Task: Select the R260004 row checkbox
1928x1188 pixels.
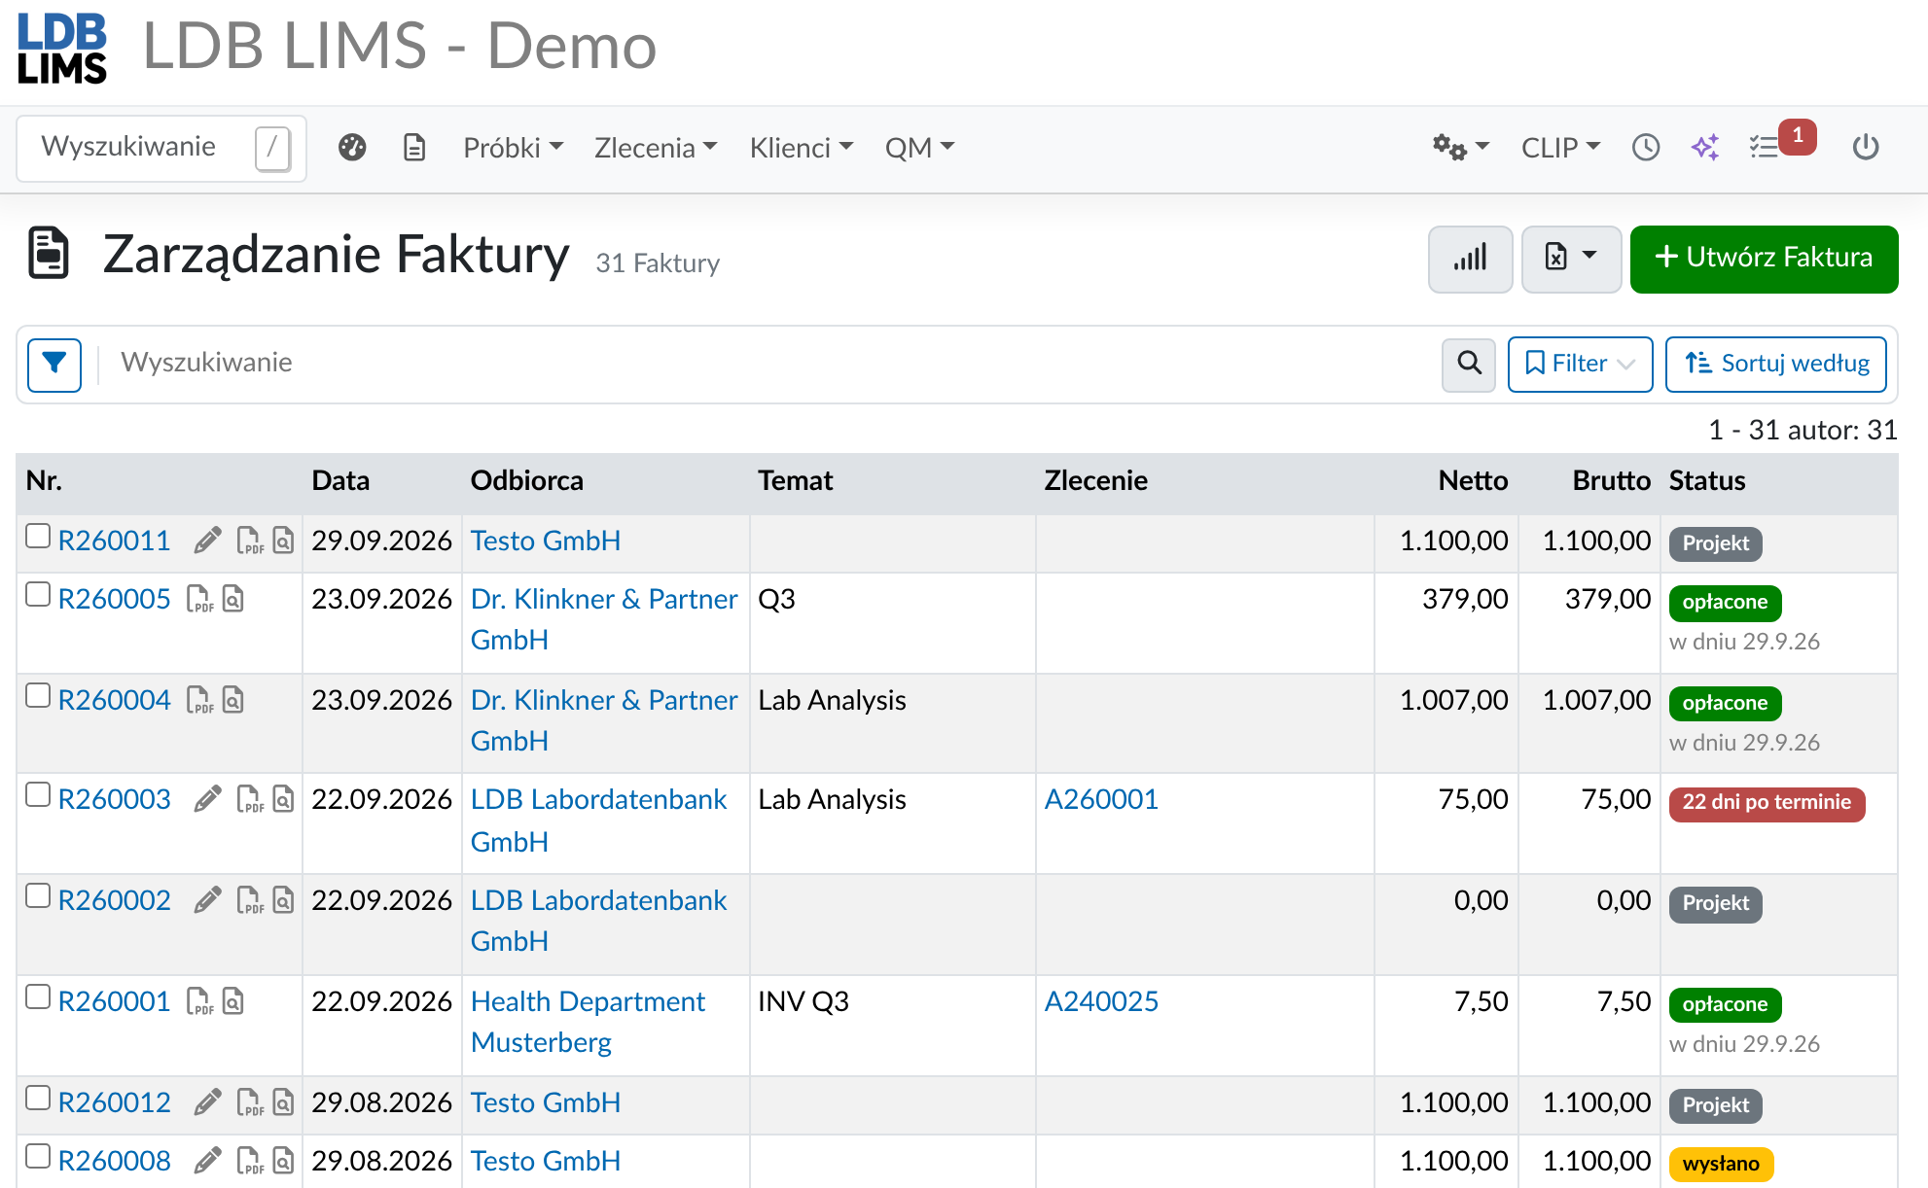Action: (x=38, y=696)
